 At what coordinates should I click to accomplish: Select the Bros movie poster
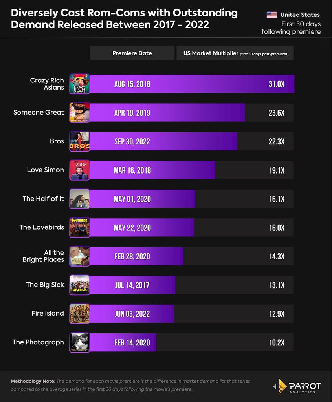(x=79, y=141)
